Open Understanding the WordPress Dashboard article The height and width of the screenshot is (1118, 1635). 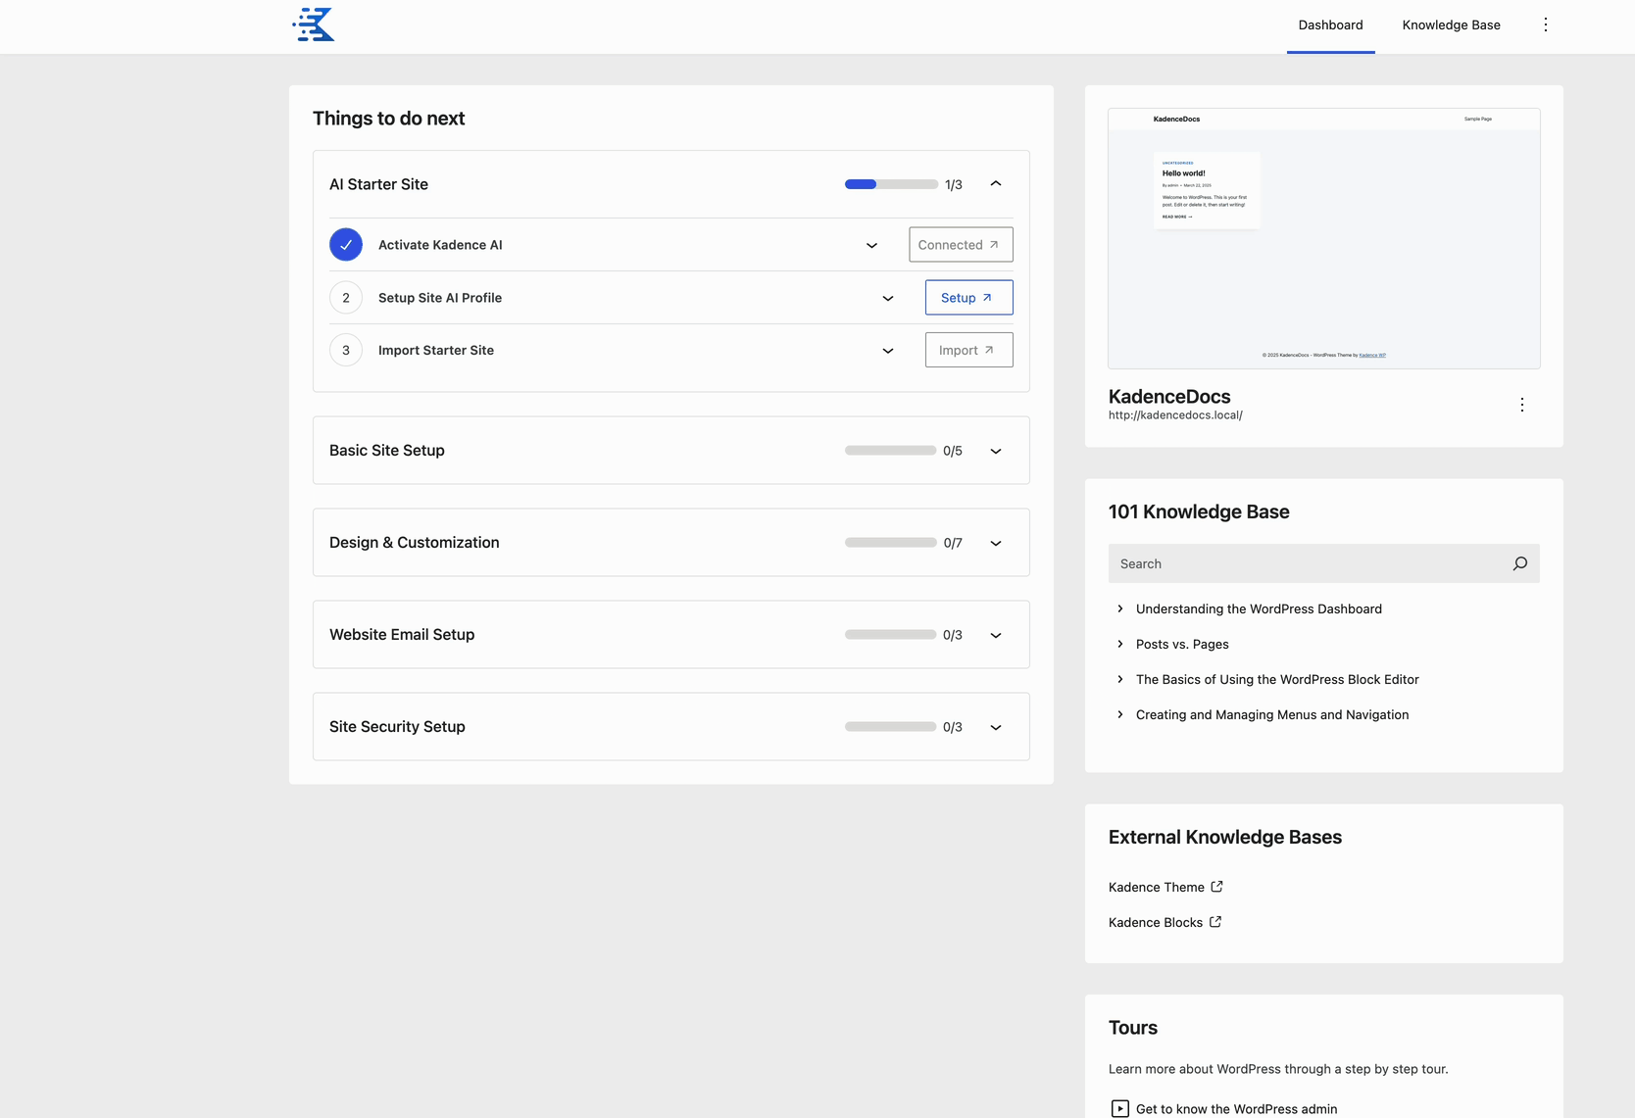tap(1259, 608)
